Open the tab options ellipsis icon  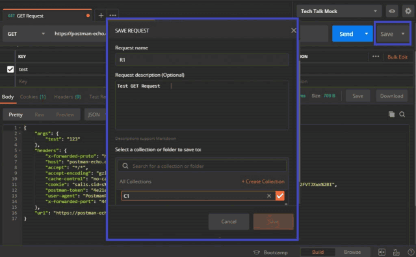tap(112, 16)
